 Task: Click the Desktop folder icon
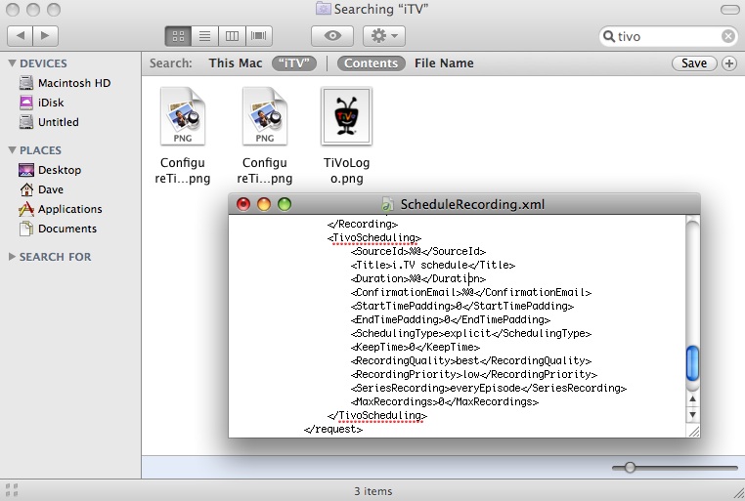pyautogui.click(x=26, y=170)
